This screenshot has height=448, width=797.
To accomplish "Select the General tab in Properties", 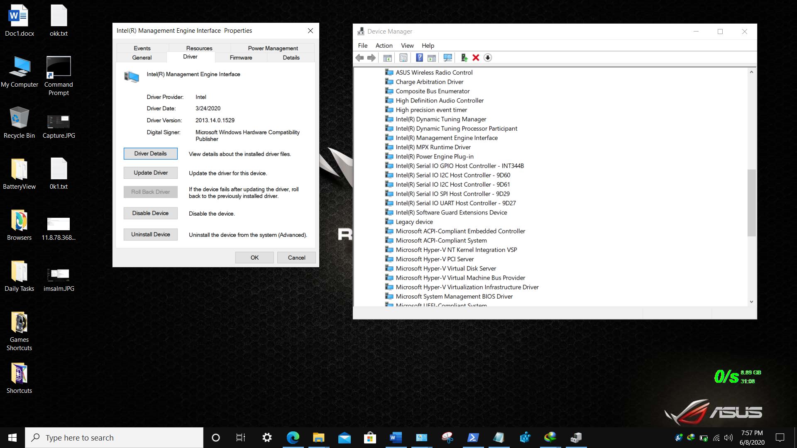I will [142, 58].
